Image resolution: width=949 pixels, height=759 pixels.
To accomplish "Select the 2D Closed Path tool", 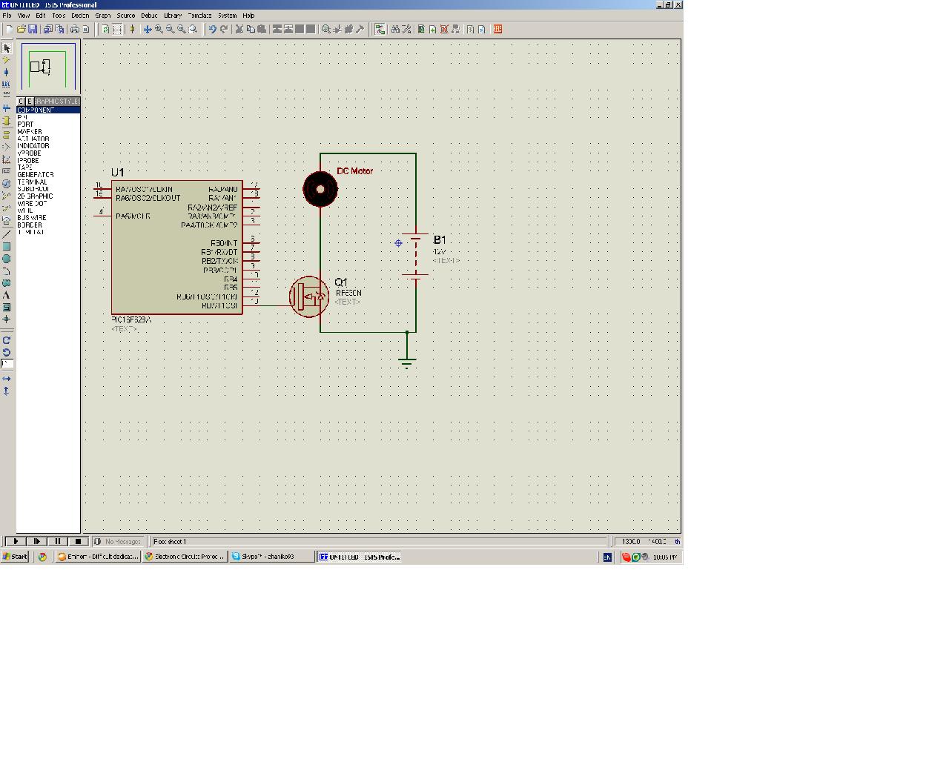I will [x=7, y=282].
